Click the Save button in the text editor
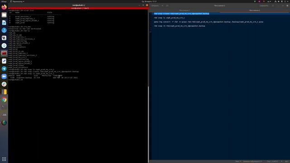This screenshot has width=290, height=163. (264, 6)
